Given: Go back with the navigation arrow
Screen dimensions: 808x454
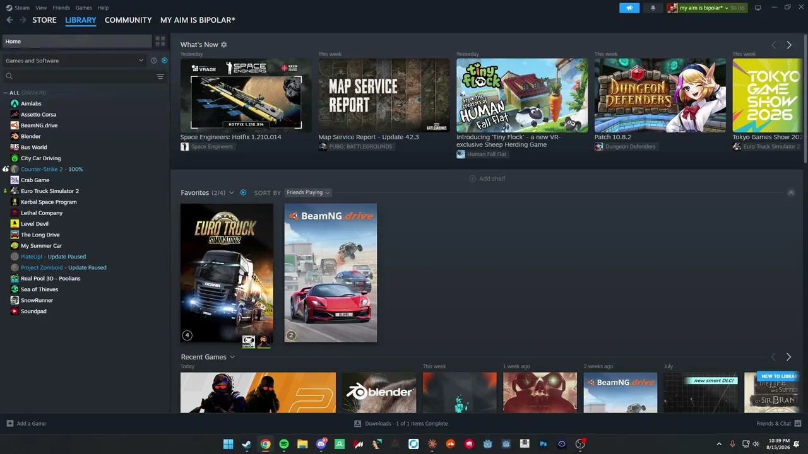Looking at the screenshot, I should (9, 20).
